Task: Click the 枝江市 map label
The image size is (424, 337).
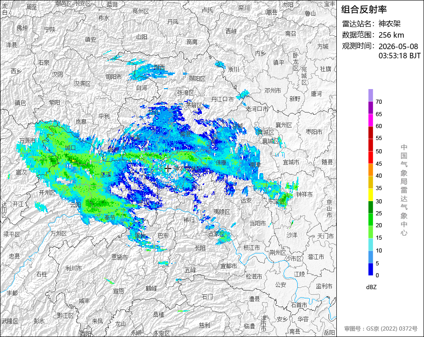Action: click(251, 247)
